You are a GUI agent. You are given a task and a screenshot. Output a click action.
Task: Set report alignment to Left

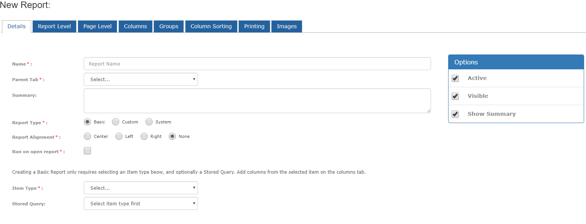click(119, 136)
